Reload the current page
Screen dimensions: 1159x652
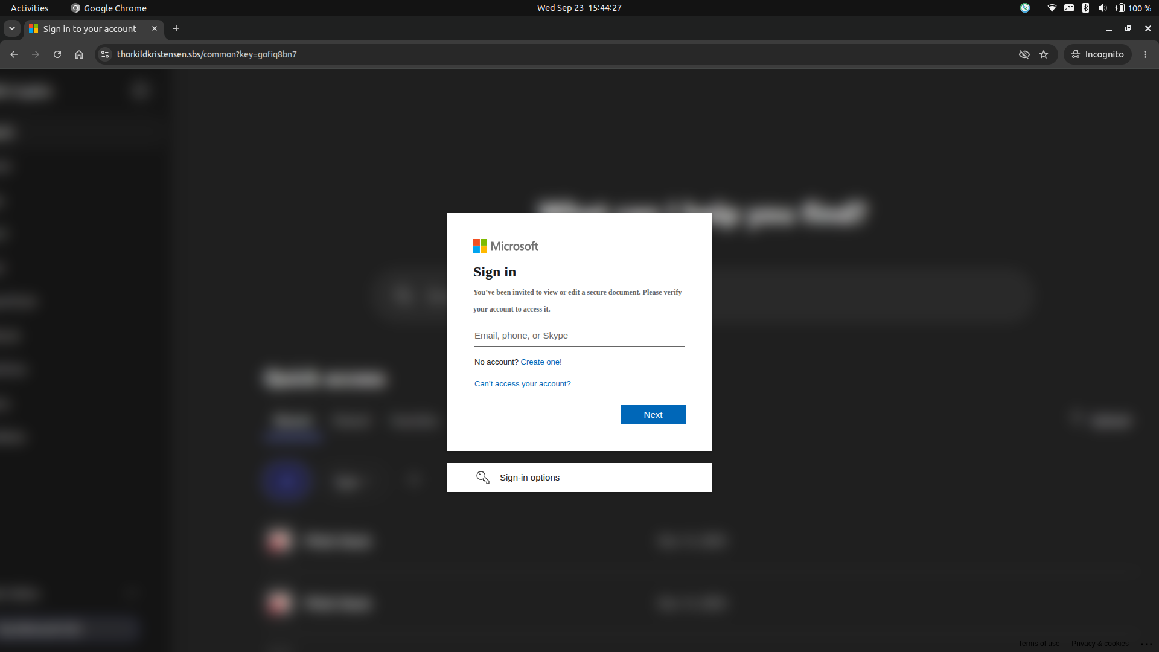[57, 54]
